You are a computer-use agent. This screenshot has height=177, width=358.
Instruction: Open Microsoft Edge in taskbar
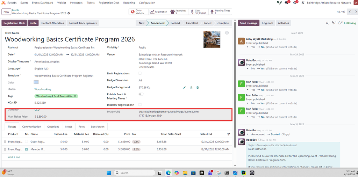169,173
